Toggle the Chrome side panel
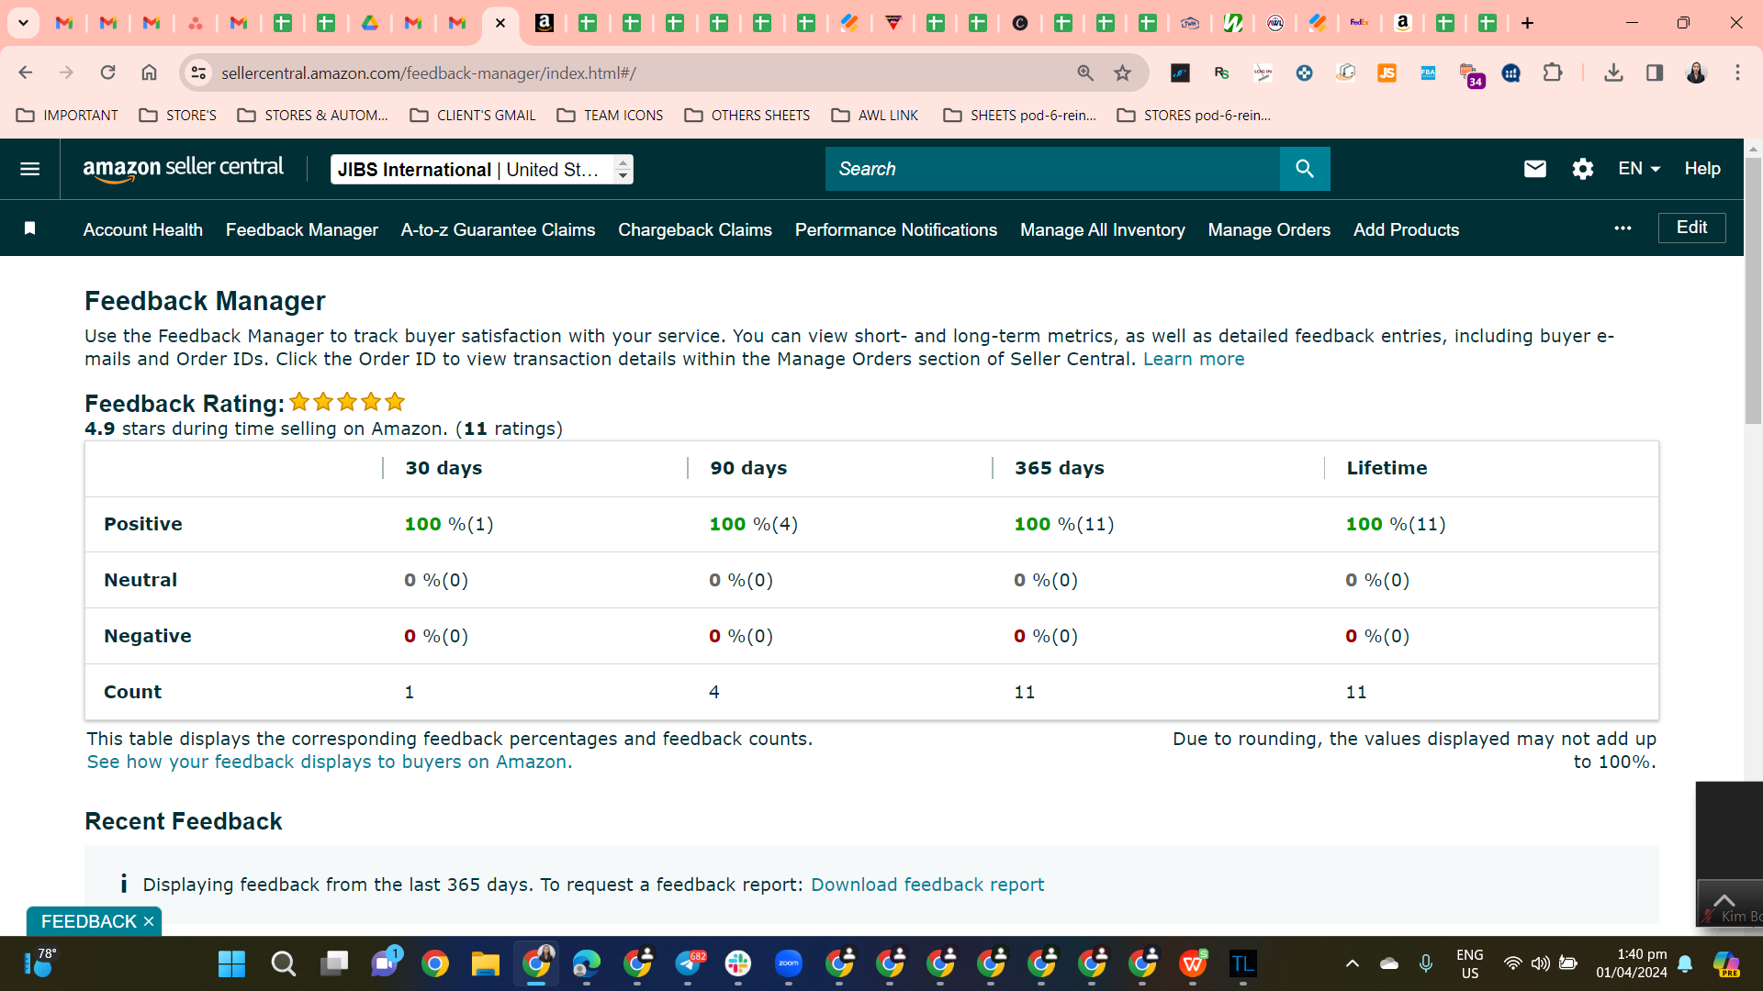The height and width of the screenshot is (991, 1763). [x=1655, y=72]
